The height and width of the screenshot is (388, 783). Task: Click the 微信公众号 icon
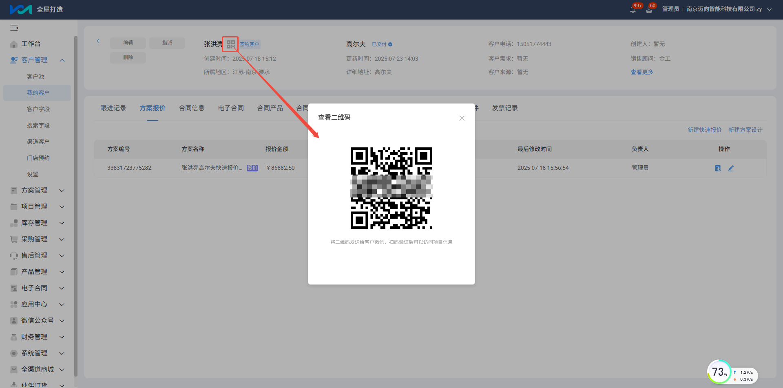point(14,321)
